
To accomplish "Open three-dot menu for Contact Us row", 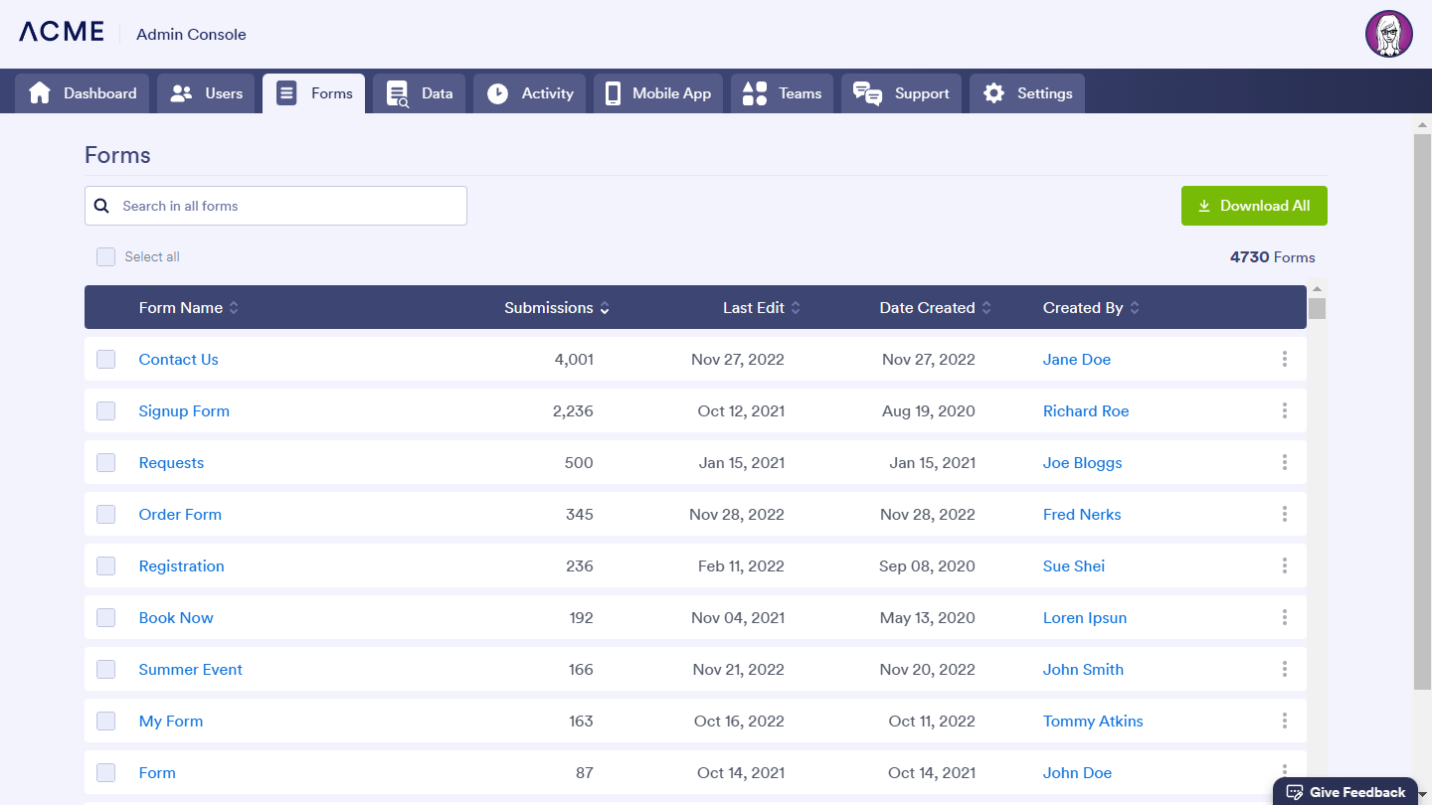I will pos(1285,359).
